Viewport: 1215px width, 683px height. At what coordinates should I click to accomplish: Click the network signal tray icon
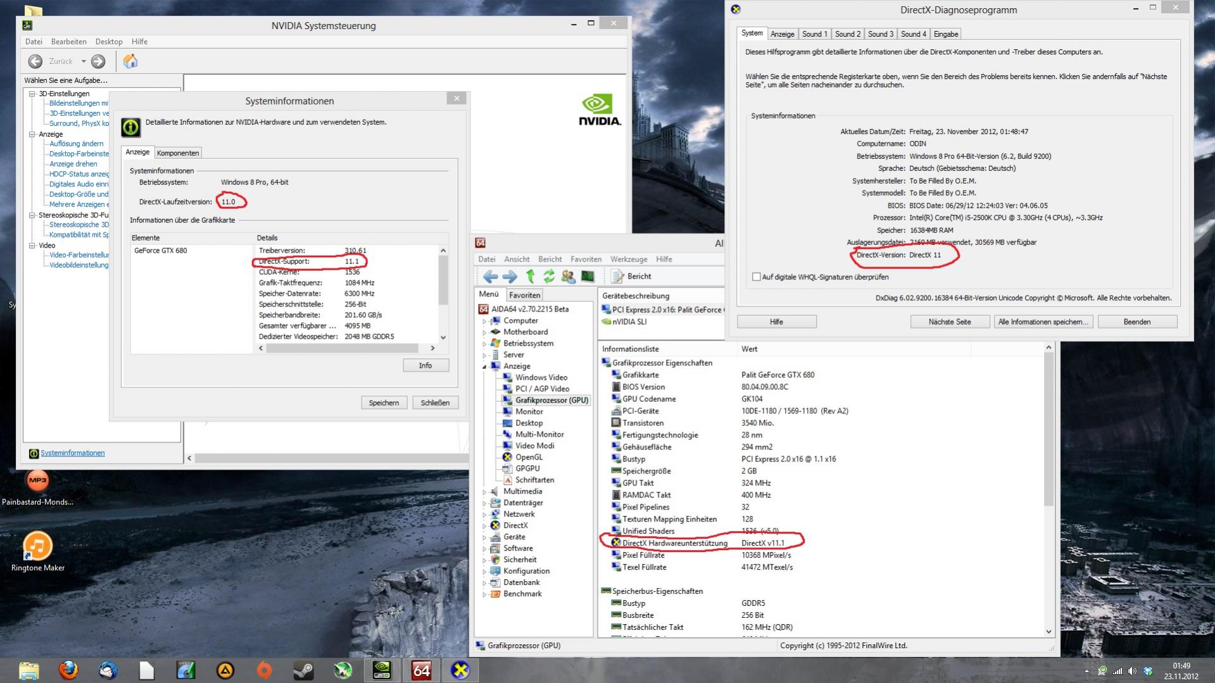1117,671
